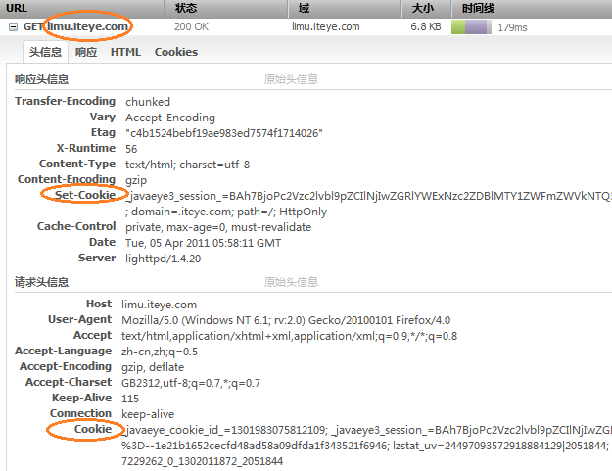Screen dimensions: 612x471
Task: Switch to the HTML tab
Action: point(125,52)
